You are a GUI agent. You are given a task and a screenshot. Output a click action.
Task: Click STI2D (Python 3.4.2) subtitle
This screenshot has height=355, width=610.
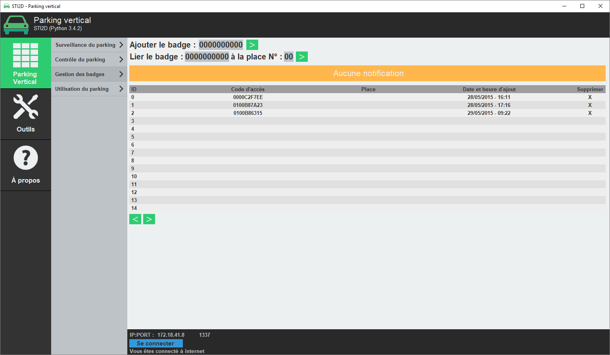[58, 29]
